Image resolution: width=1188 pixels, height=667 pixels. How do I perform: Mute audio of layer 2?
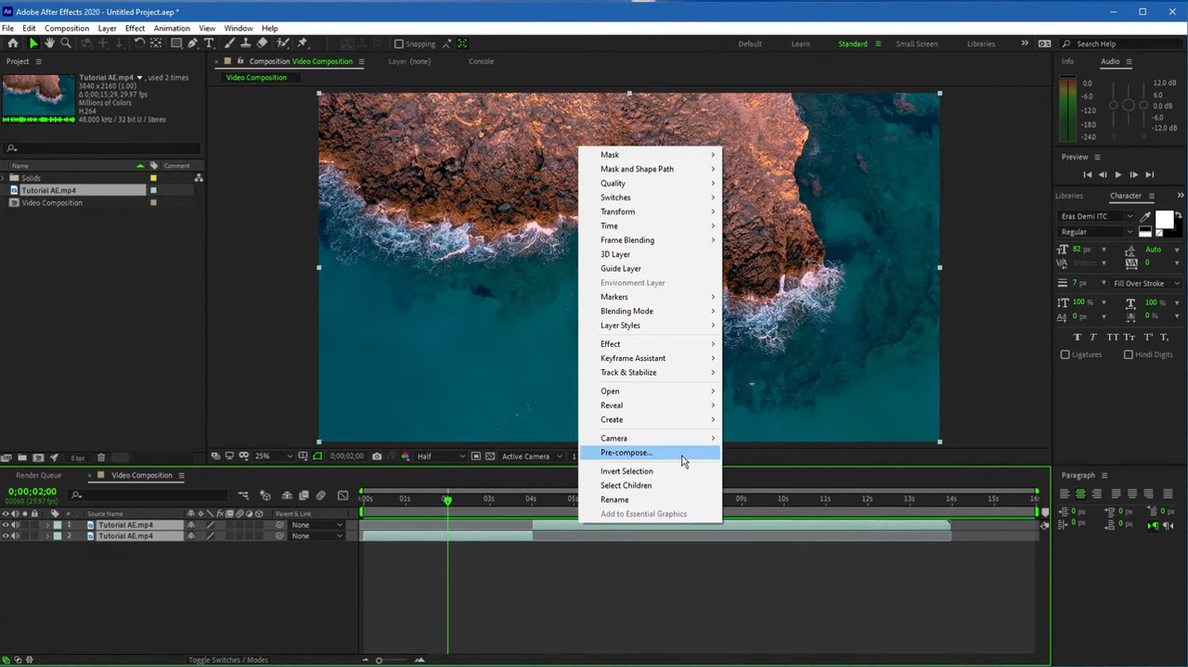point(15,536)
